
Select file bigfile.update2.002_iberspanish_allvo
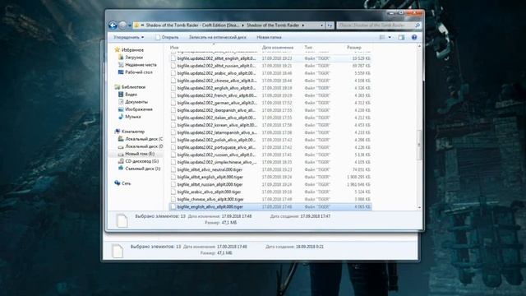pos(270,110)
